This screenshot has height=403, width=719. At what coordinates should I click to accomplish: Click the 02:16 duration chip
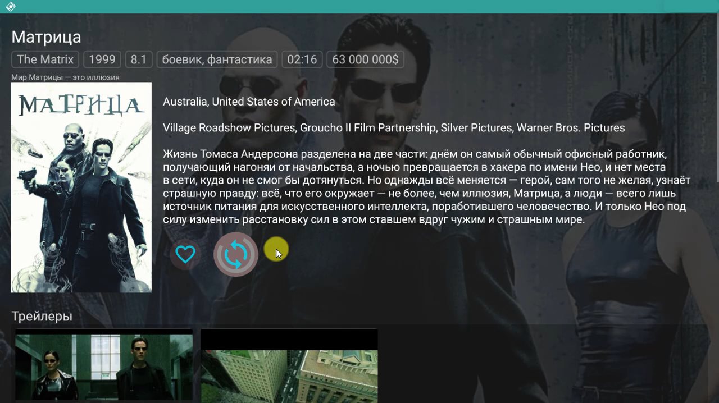[302, 59]
